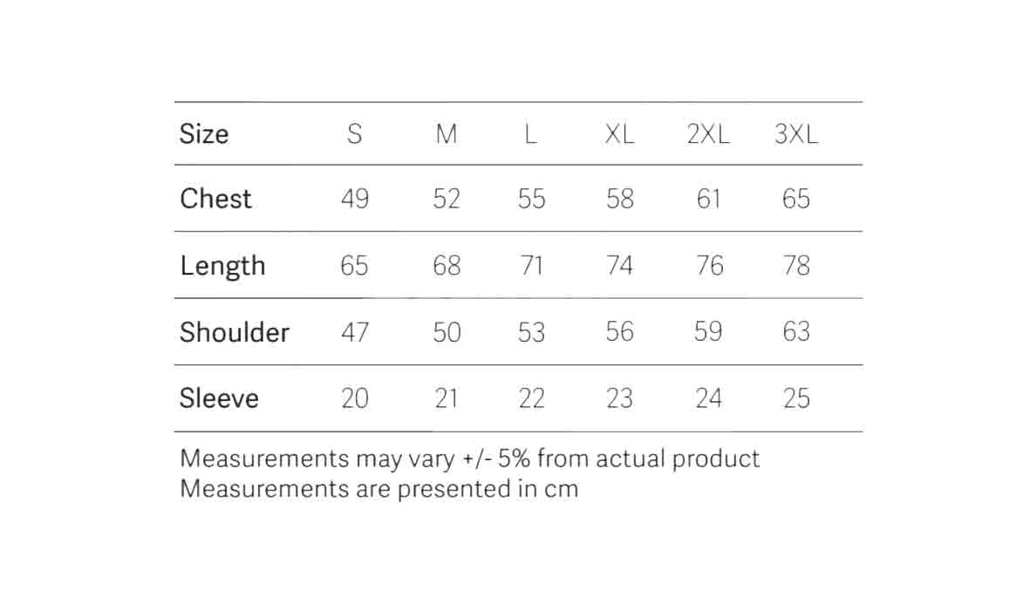The image size is (1030, 612).
Task: Click the Size header label
Action: 204,134
